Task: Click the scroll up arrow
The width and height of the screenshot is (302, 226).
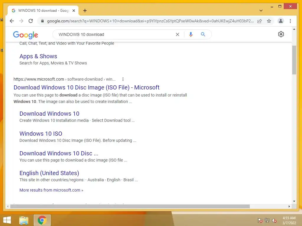Action: pyautogui.click(x=294, y=29)
